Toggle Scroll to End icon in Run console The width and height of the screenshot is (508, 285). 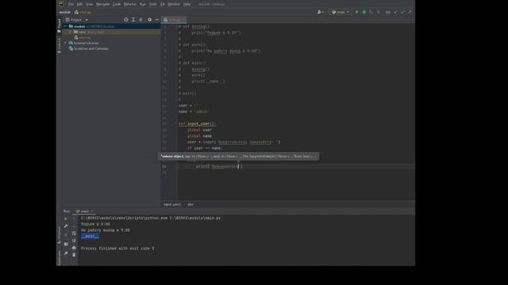coord(74,241)
